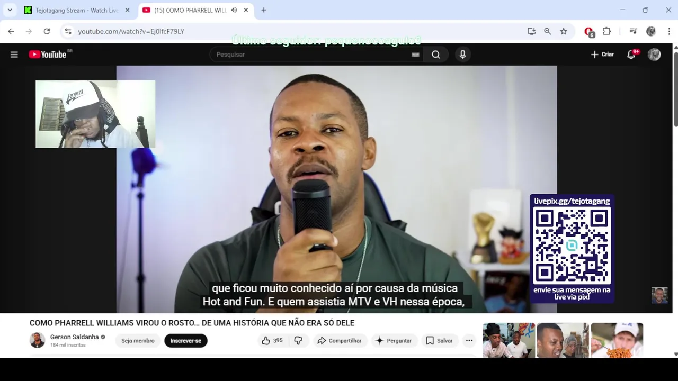
Task: Open YouTube notifications bell
Action: coord(631,55)
